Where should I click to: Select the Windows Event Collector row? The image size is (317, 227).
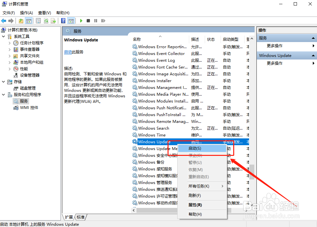[191, 54]
